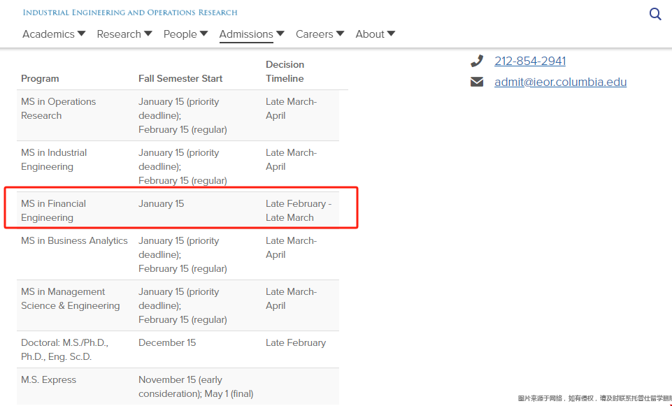Click the phone handset icon
Screen dimensions: 672x406
click(x=477, y=61)
